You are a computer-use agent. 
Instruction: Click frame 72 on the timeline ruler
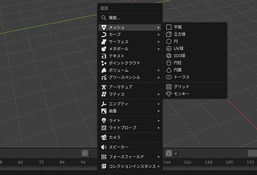[x=41, y=162]
